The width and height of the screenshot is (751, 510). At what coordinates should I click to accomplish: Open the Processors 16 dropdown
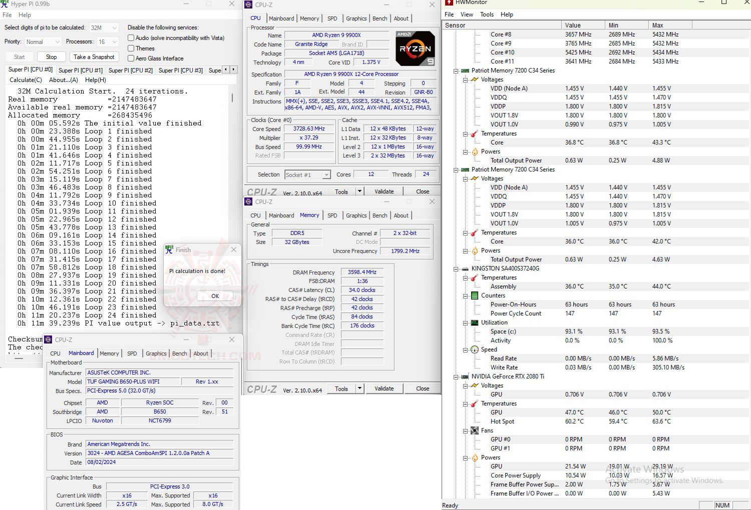[x=107, y=42]
